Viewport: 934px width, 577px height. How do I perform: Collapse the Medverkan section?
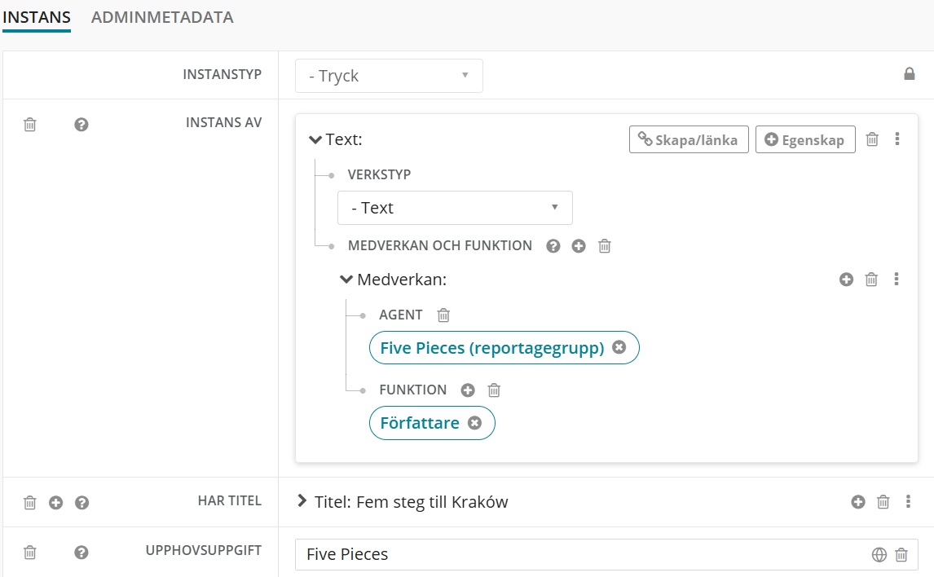[346, 280]
